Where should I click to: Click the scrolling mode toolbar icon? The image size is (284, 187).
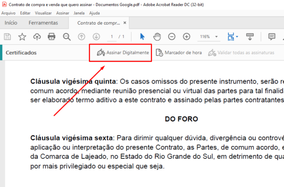[x=250, y=37]
